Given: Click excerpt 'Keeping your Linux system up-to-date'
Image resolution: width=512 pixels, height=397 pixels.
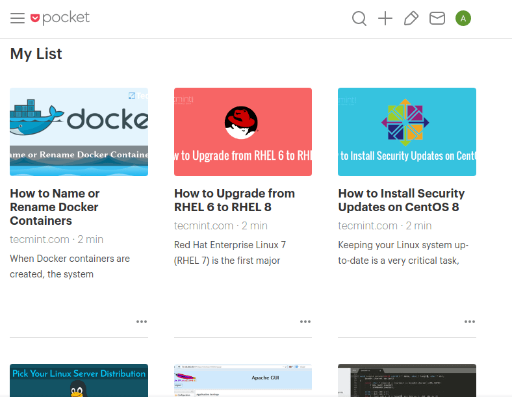Looking at the screenshot, I should click(x=403, y=252).
